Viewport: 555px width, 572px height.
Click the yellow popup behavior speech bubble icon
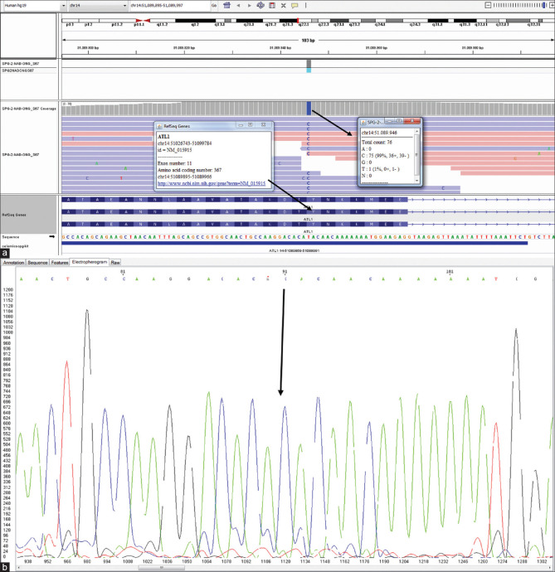coord(295,5)
